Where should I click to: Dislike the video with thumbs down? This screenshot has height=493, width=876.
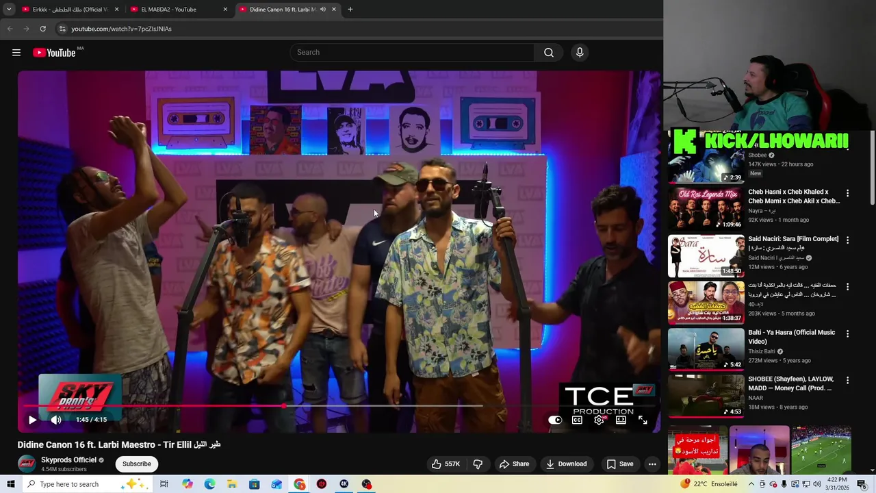(x=478, y=464)
